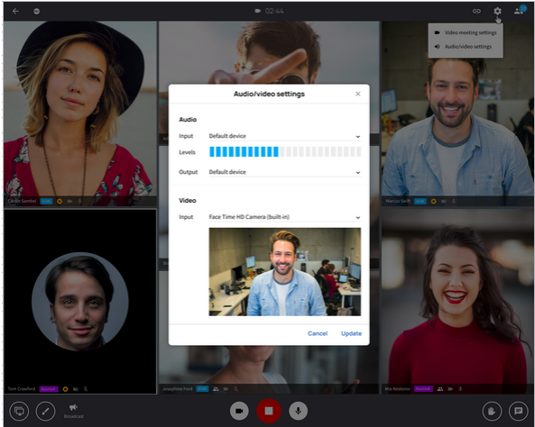Click the audio Levels meter bar
Image resolution: width=535 pixels, height=427 pixels.
click(x=285, y=152)
